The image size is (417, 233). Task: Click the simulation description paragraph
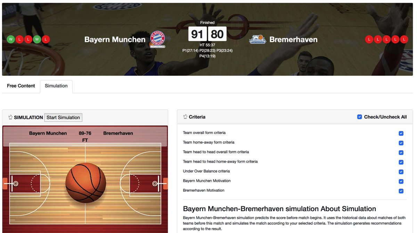pos(294,223)
